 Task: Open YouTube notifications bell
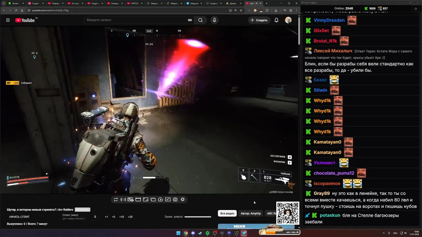(276, 20)
